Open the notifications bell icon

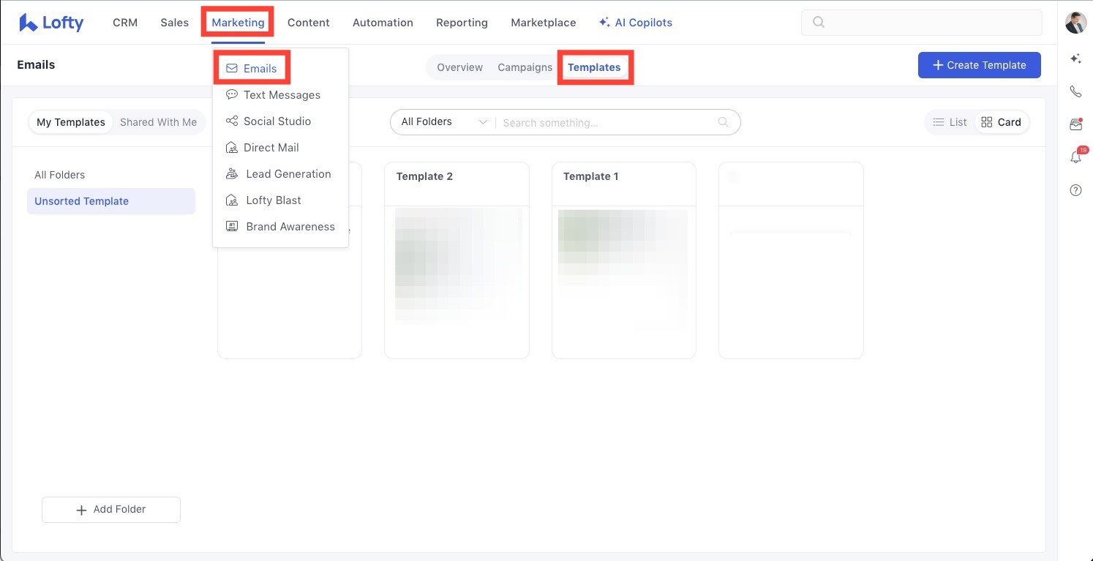pos(1075,157)
